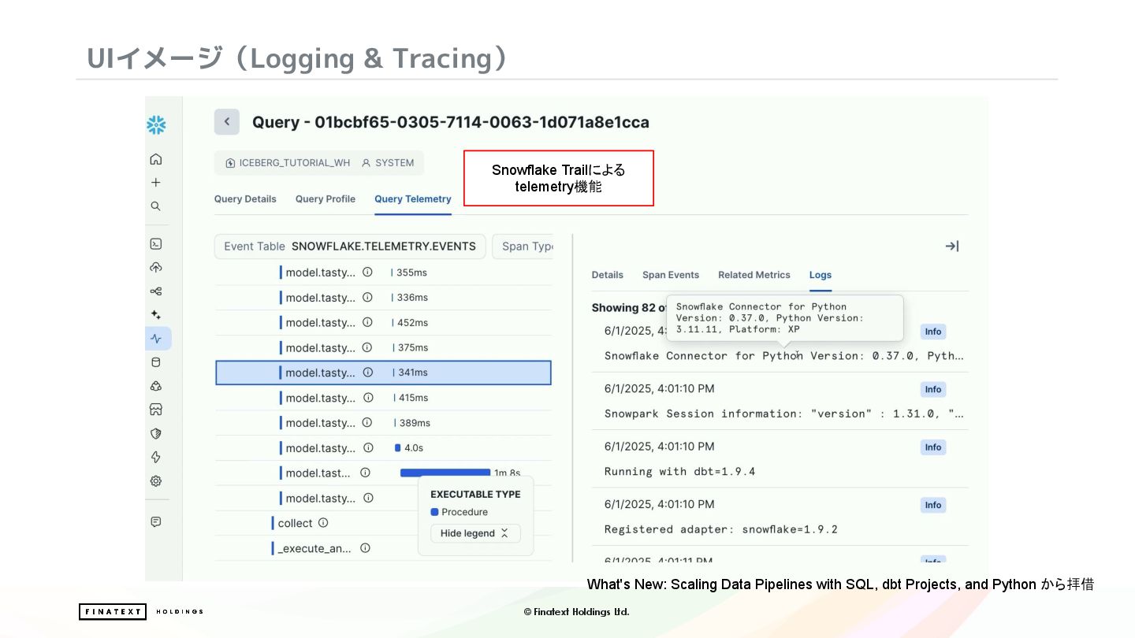
Task: Open the Span Events tab
Action: click(671, 275)
